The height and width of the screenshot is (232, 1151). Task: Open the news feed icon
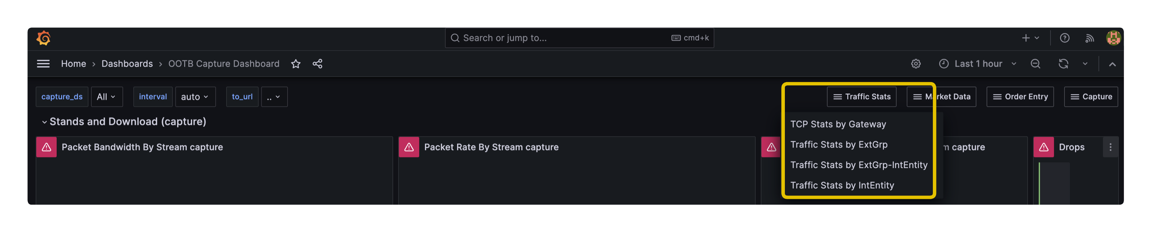pyautogui.click(x=1089, y=38)
